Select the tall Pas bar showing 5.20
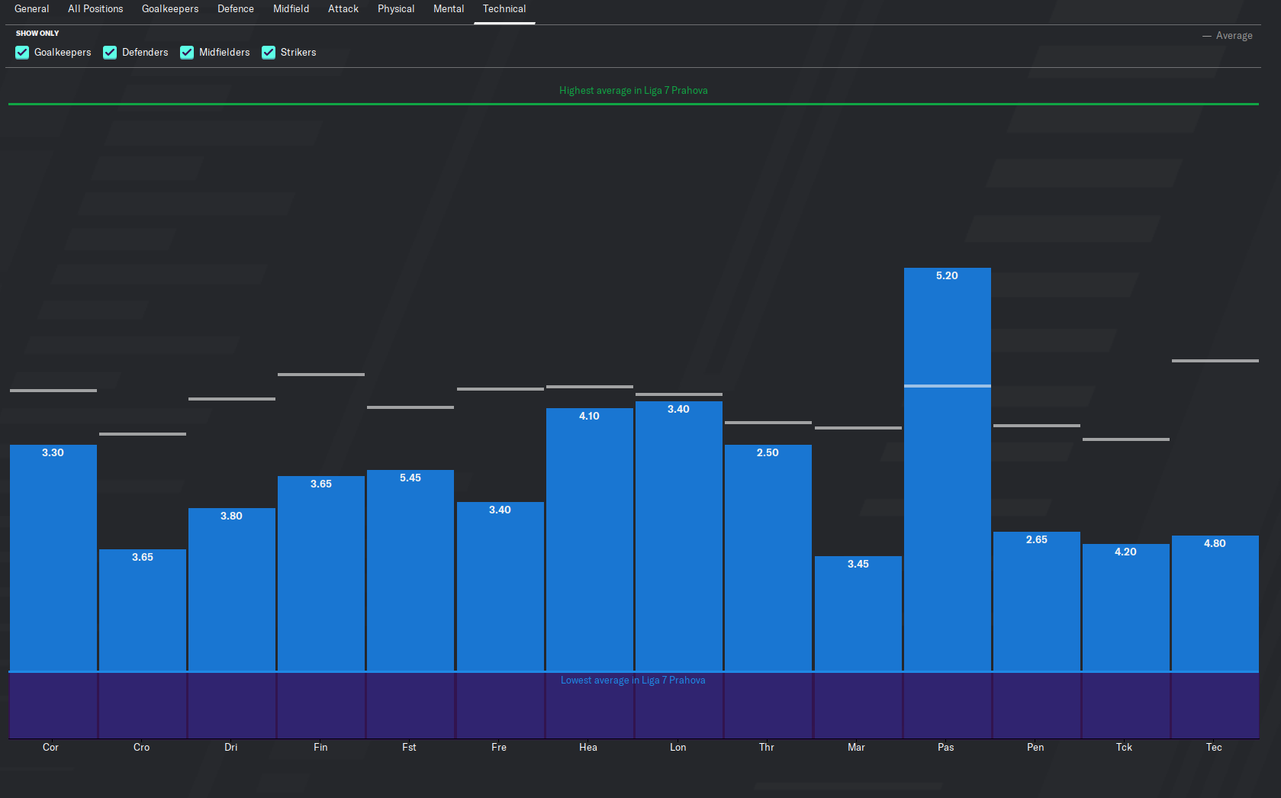The width and height of the screenshot is (1281, 798). pos(948,469)
